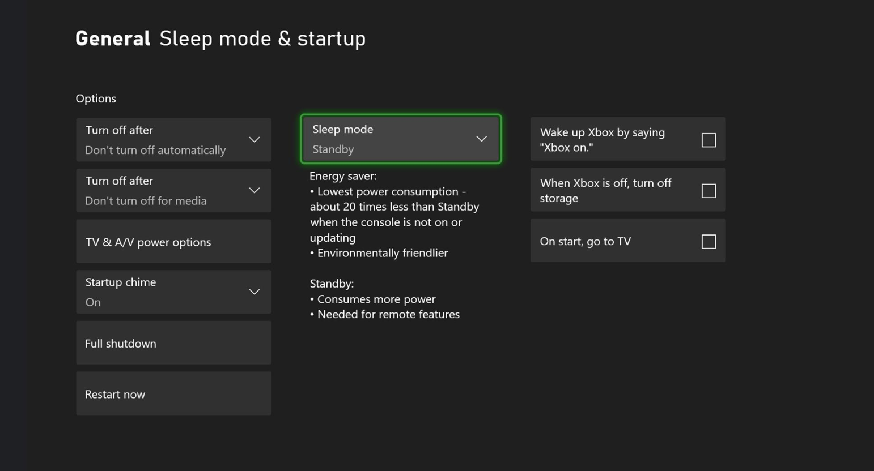Click the 'General' heading text
874x471 pixels.
pyautogui.click(x=113, y=38)
